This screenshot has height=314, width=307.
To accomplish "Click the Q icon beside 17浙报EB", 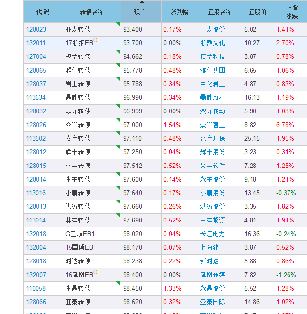I will (x=96, y=40).
